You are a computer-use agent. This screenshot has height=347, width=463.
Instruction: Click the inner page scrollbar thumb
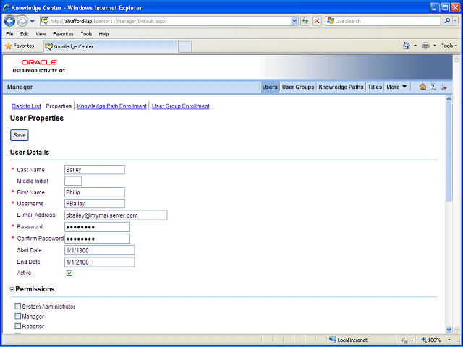[449, 153]
